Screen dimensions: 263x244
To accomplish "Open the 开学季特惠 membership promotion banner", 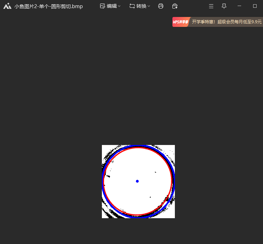I will pos(218,22).
